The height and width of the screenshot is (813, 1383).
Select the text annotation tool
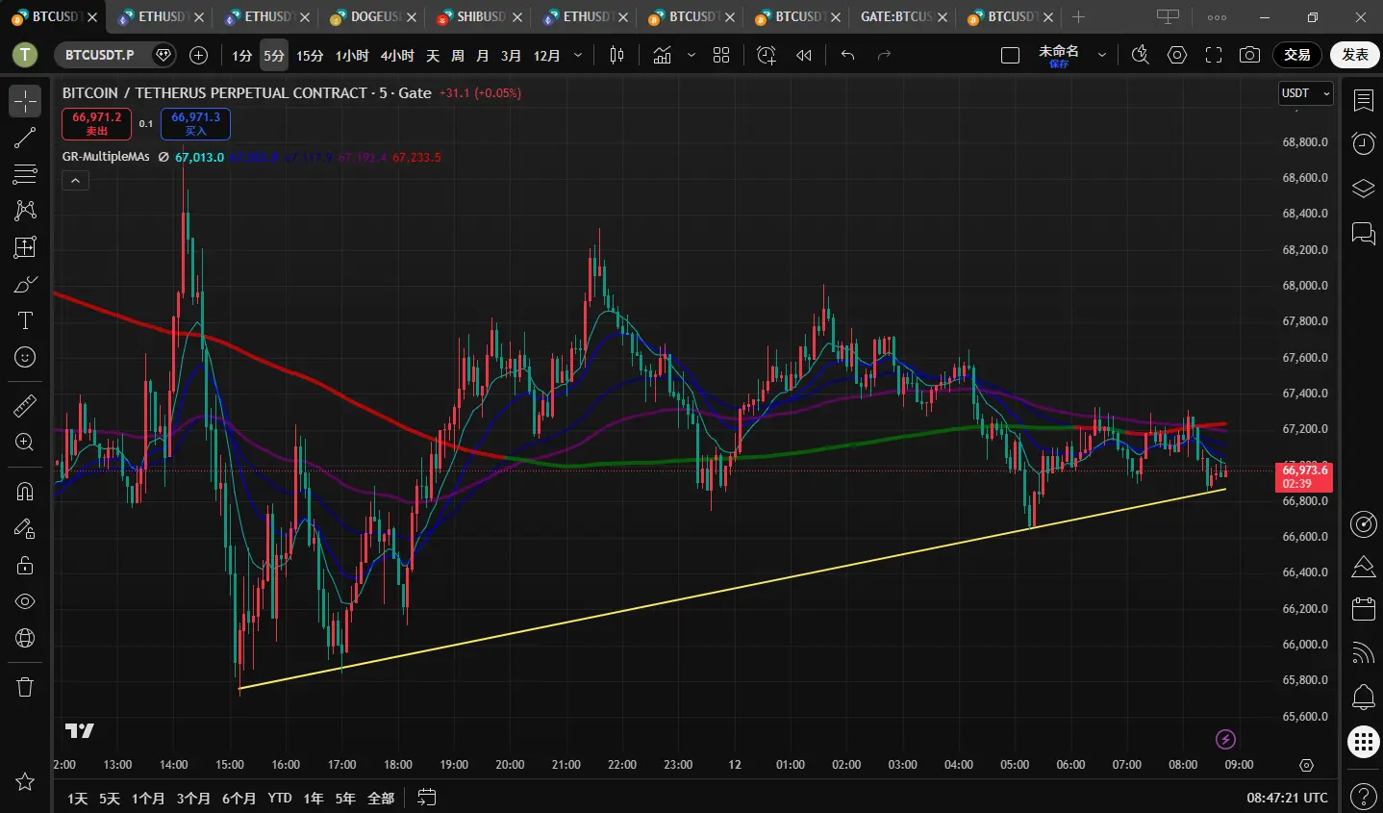pyautogui.click(x=25, y=320)
